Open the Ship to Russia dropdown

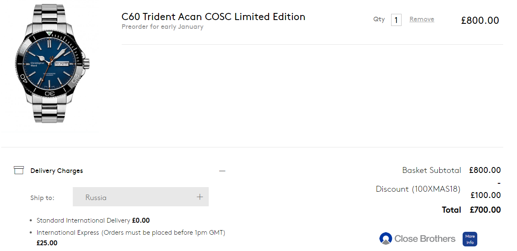[x=141, y=197]
